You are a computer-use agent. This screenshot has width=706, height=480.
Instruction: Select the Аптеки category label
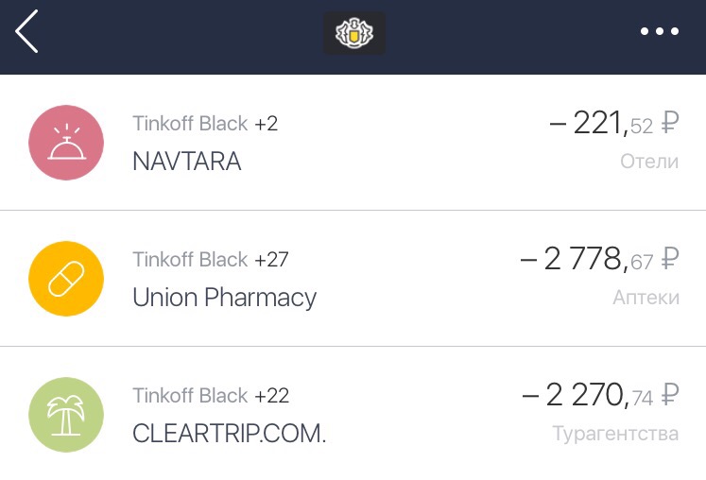[646, 298]
